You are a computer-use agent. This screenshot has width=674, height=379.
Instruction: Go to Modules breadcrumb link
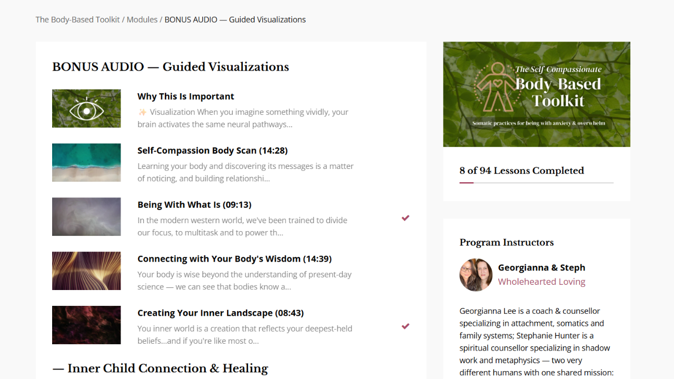(x=142, y=19)
